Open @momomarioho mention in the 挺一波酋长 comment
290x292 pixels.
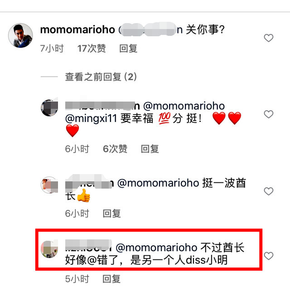(158, 183)
